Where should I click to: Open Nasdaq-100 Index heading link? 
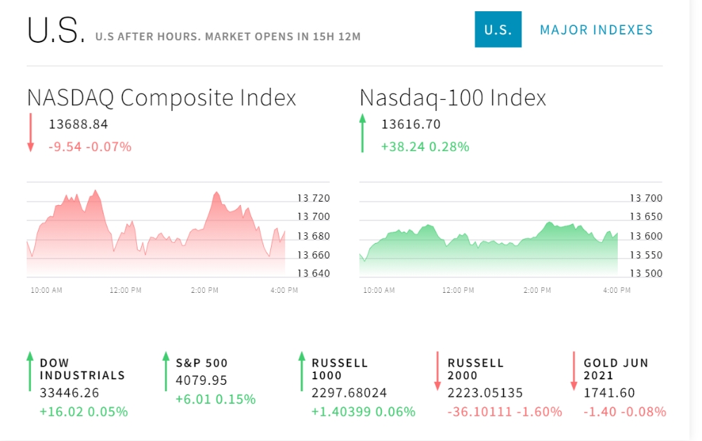[x=453, y=98]
